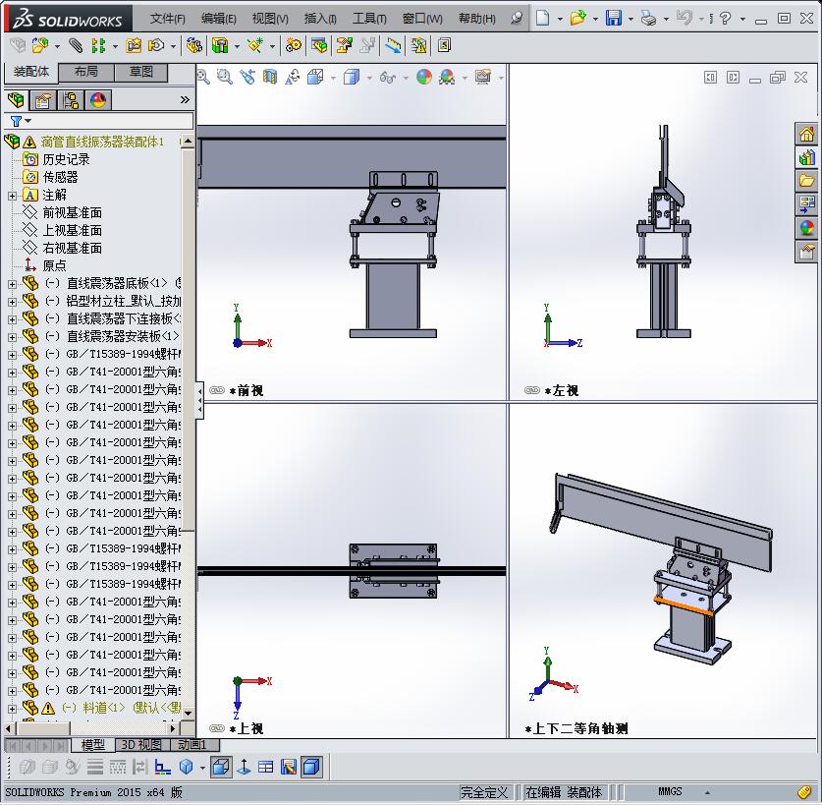Expand the panel tabs double chevron

185,99
